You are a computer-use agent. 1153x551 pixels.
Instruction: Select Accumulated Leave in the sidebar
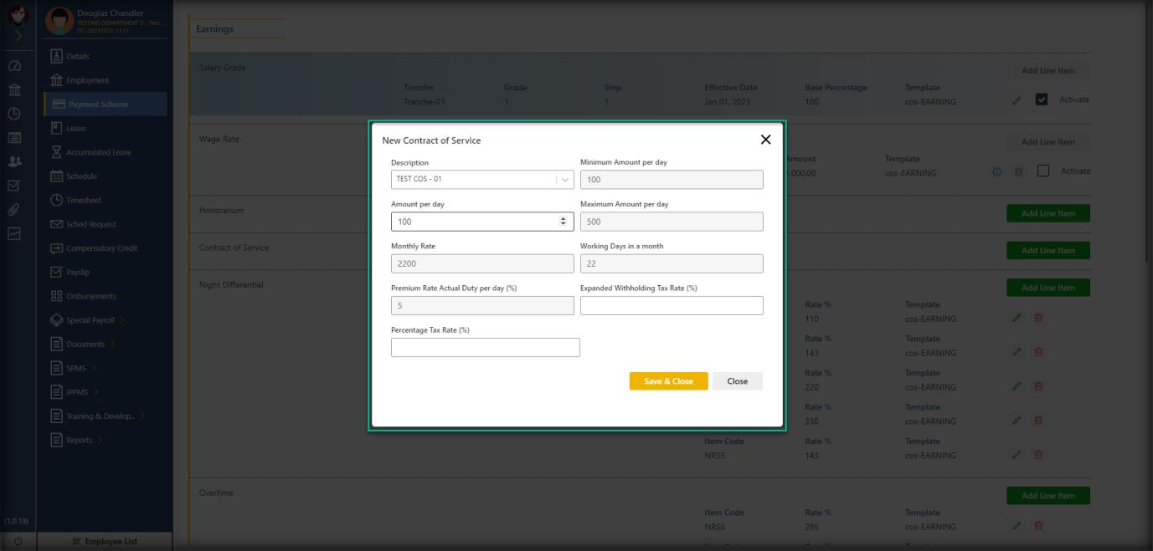coord(98,152)
